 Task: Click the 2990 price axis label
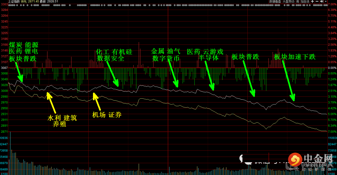(4, 97)
